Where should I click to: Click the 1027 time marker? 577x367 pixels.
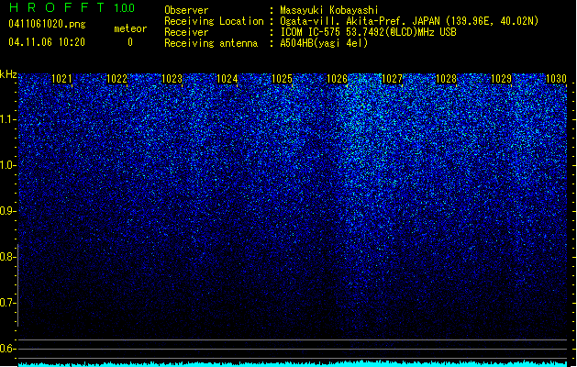[x=392, y=79]
